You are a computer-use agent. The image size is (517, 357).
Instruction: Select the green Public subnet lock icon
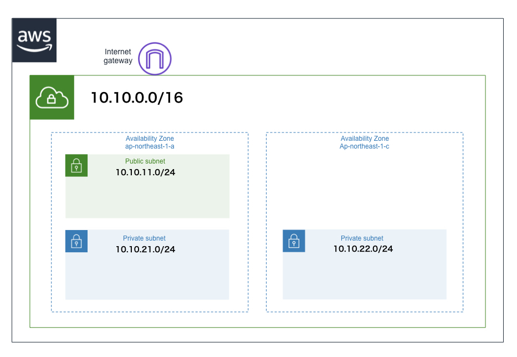click(x=76, y=166)
